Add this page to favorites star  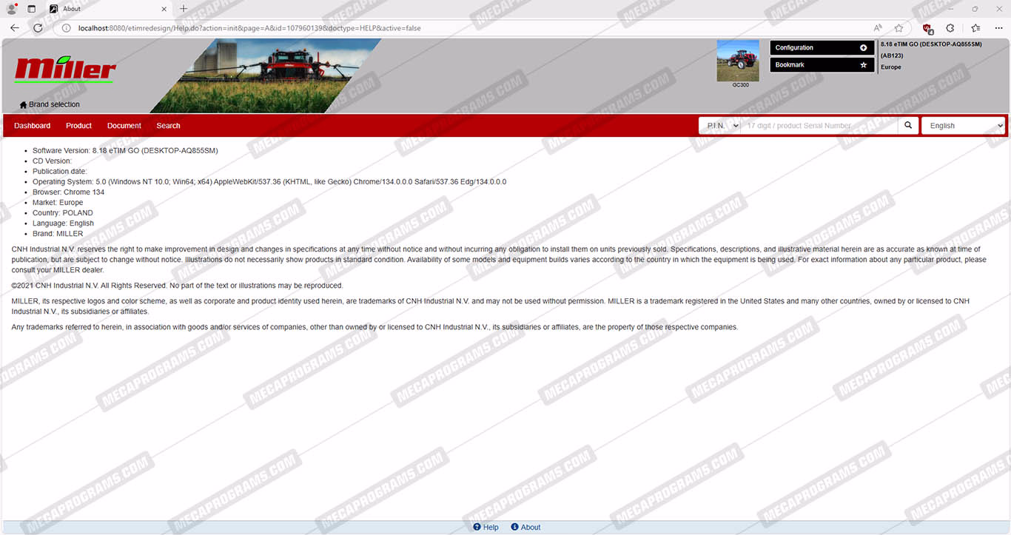(x=899, y=28)
